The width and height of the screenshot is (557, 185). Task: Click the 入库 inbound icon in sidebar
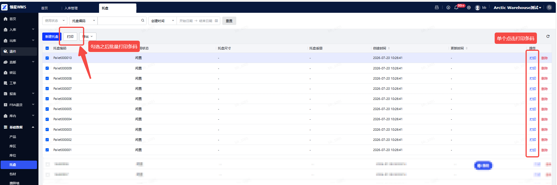point(6,30)
